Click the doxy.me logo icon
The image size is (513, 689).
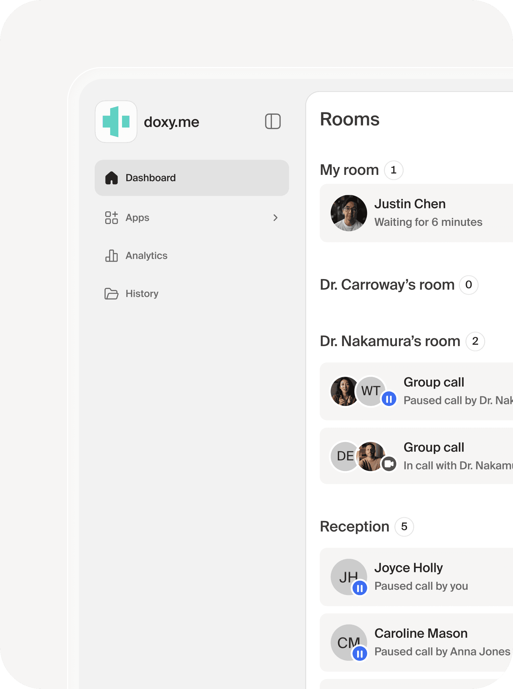[116, 122]
